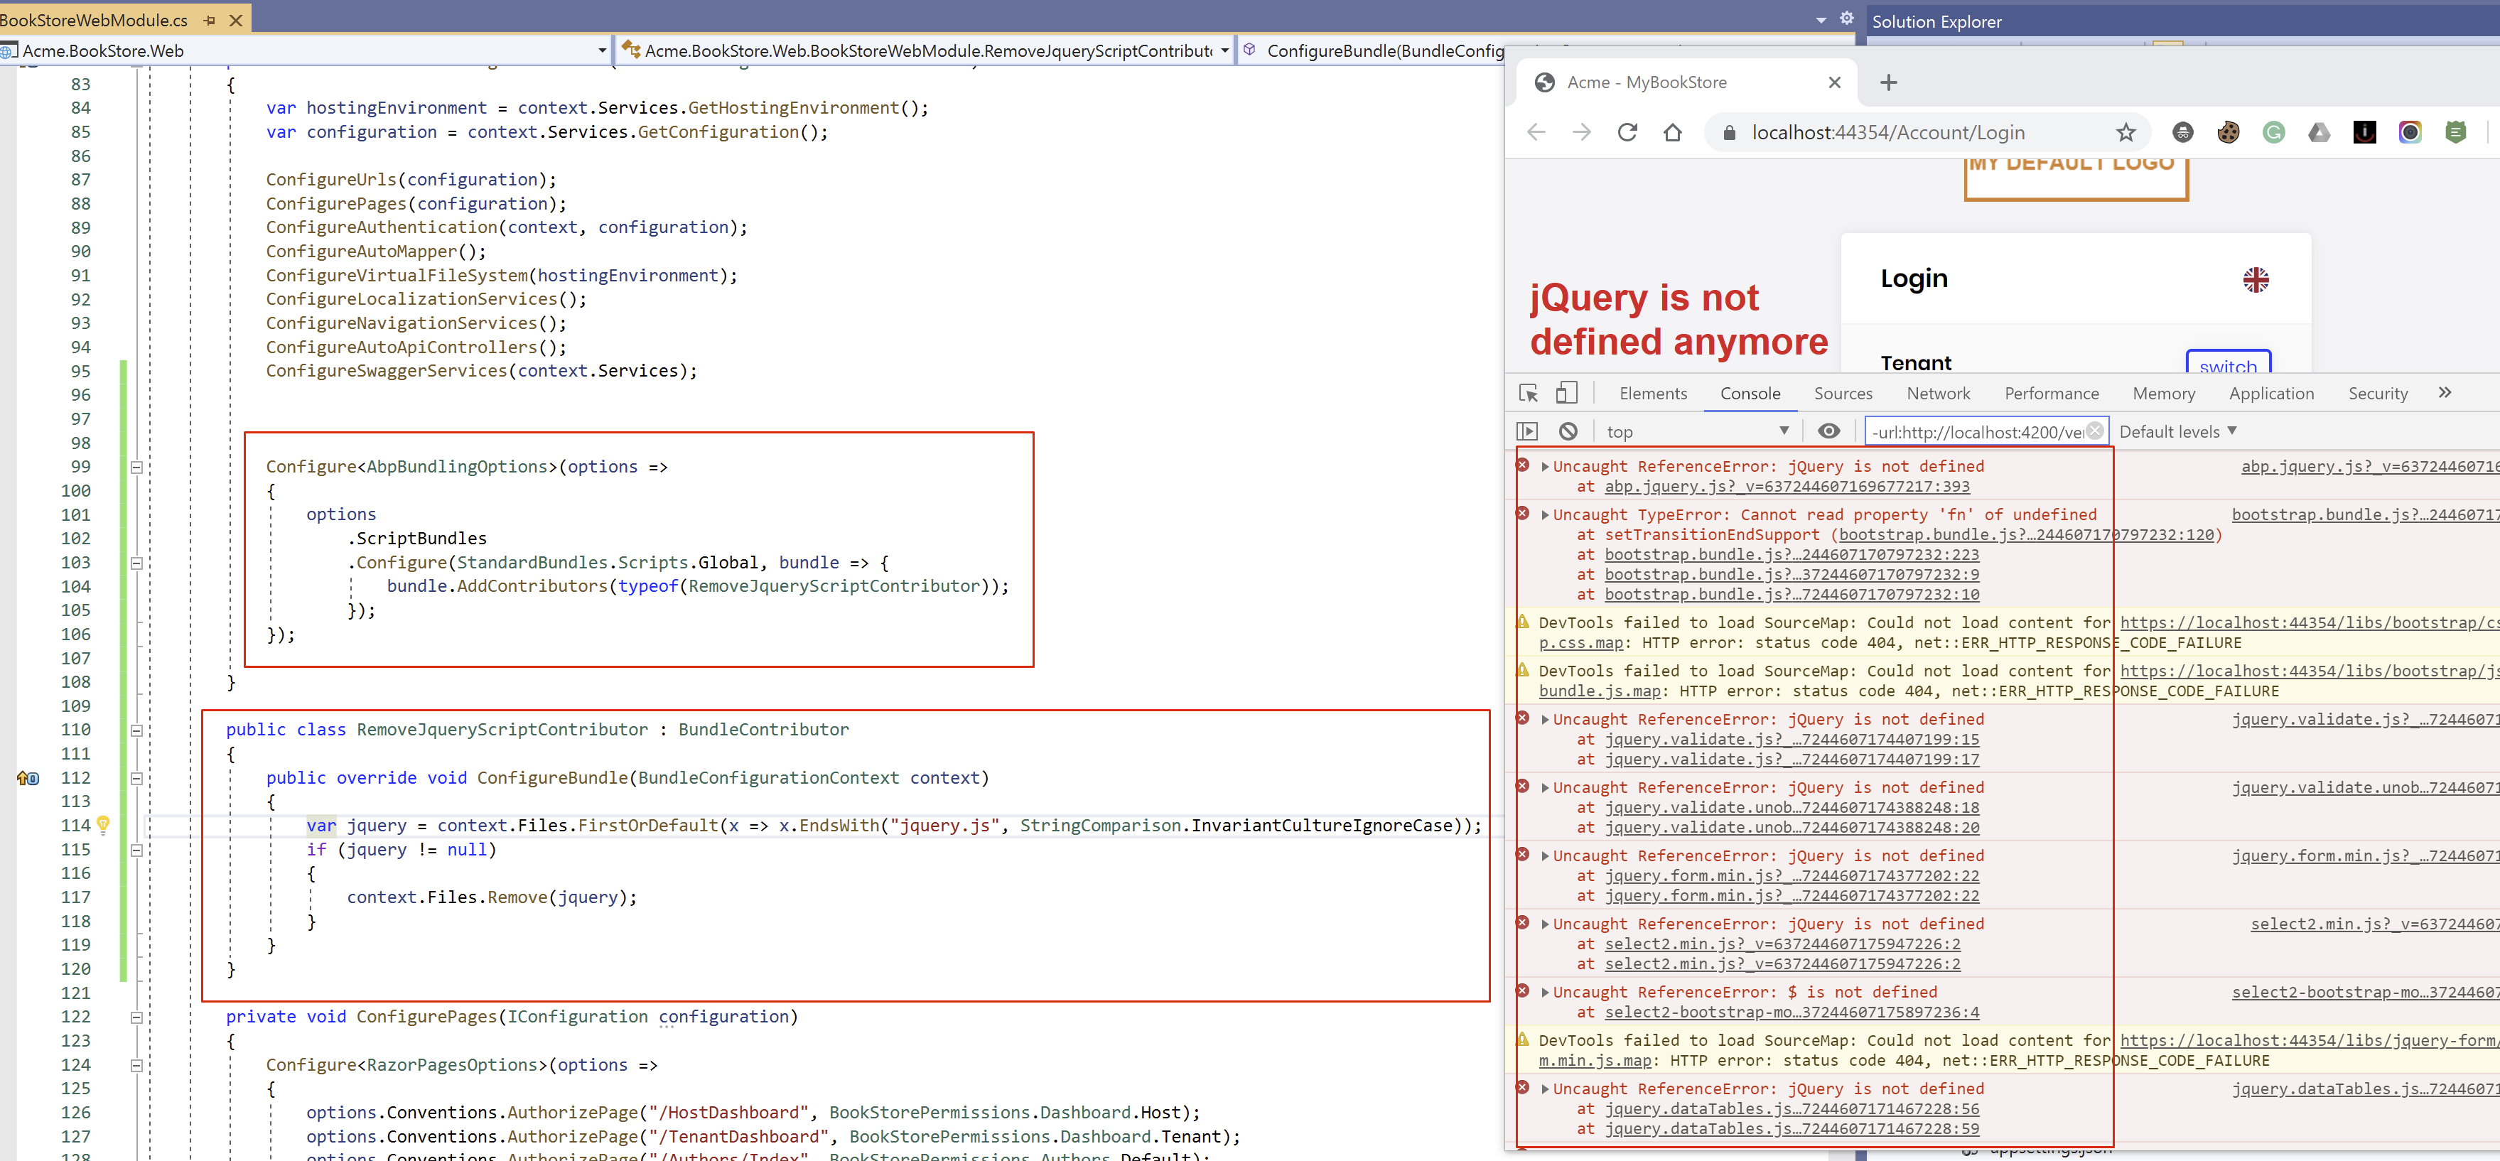Go to browser home icon

pyautogui.click(x=1672, y=132)
